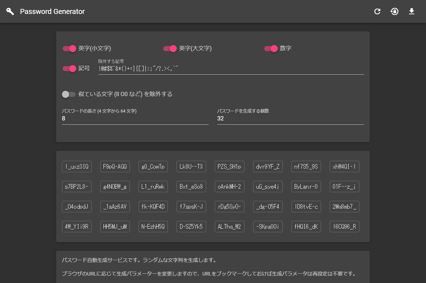426x283 pixels.
Task: Click the generated password PZS_SH1p
Action: [229, 167]
